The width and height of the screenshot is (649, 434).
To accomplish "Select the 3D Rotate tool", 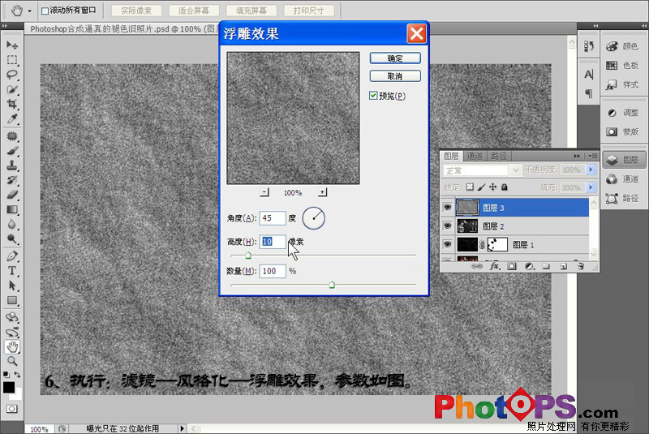I will point(12,317).
